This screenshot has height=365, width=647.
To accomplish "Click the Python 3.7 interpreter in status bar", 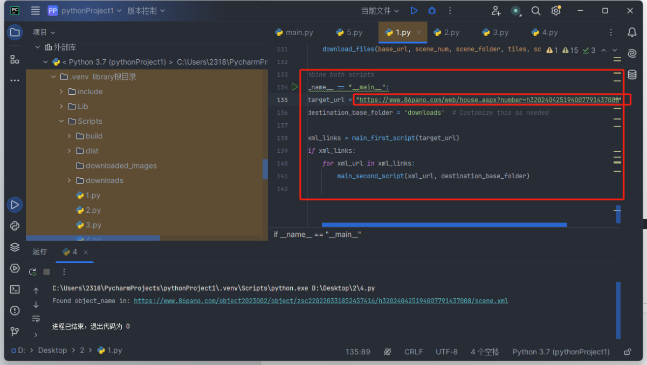I will click(x=561, y=352).
